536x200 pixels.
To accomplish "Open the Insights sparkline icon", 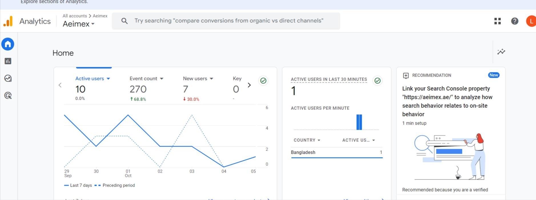I will [501, 52].
